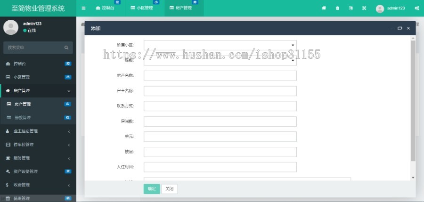This screenshot has width=424, height=202.
Task: Open the admin123 user menu in the top bar
Action: (x=391, y=8)
